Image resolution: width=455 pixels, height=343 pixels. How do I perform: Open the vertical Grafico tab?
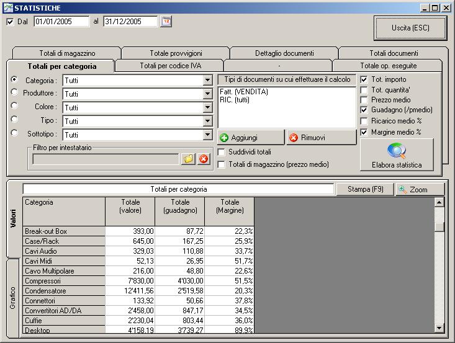tap(13, 298)
